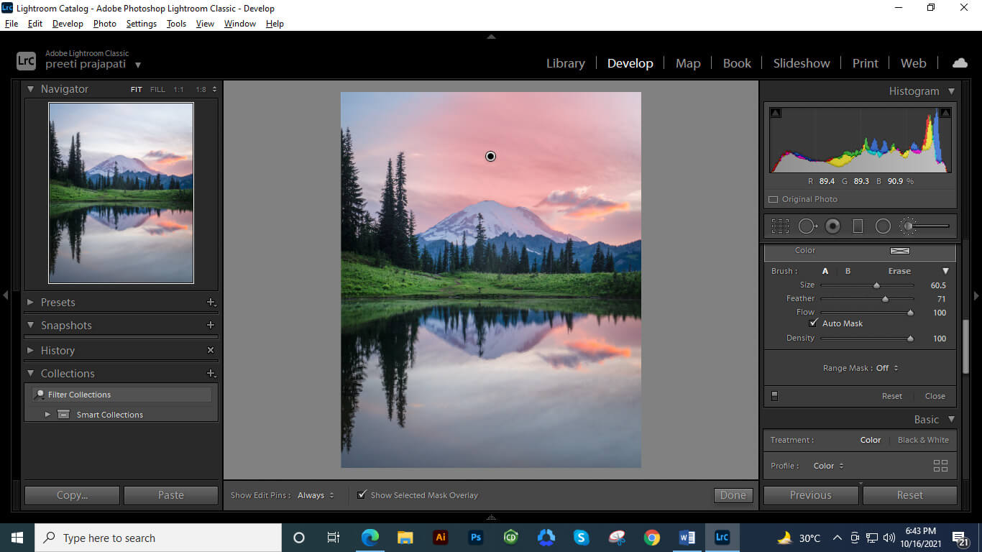Enable the Original Photo comparison checkbox

tap(774, 199)
